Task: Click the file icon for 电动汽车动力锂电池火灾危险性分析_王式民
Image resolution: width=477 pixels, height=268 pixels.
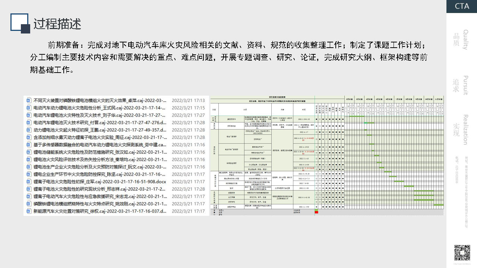Action: tap(28, 108)
